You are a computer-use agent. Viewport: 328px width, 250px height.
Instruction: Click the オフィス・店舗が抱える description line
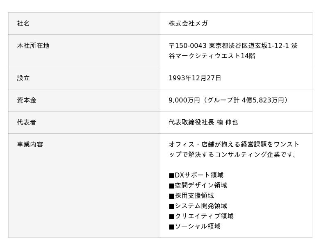(234, 144)
